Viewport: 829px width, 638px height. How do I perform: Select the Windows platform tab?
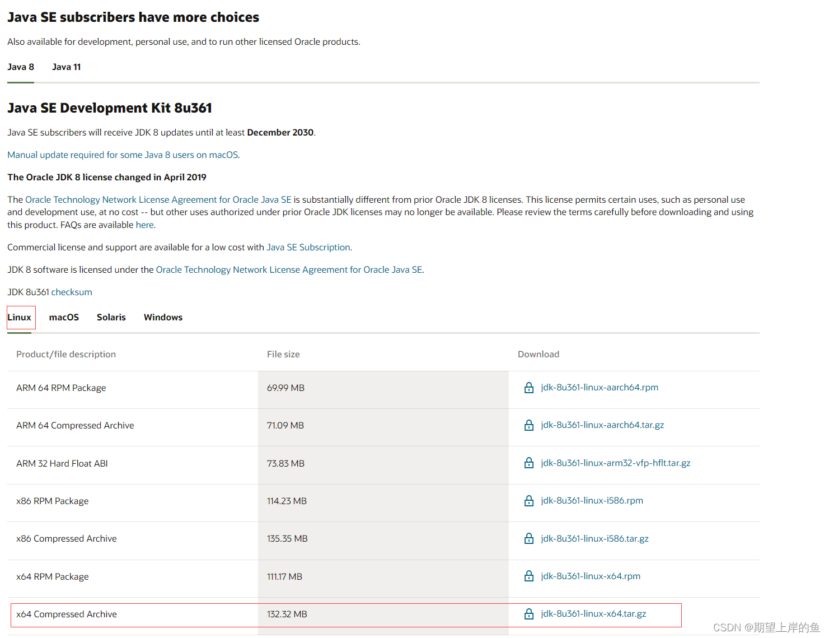tap(163, 317)
